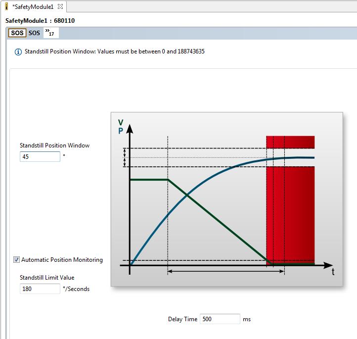The image size is (357, 339).
Task: Click the 'ms' unit label
Action: pos(247,319)
